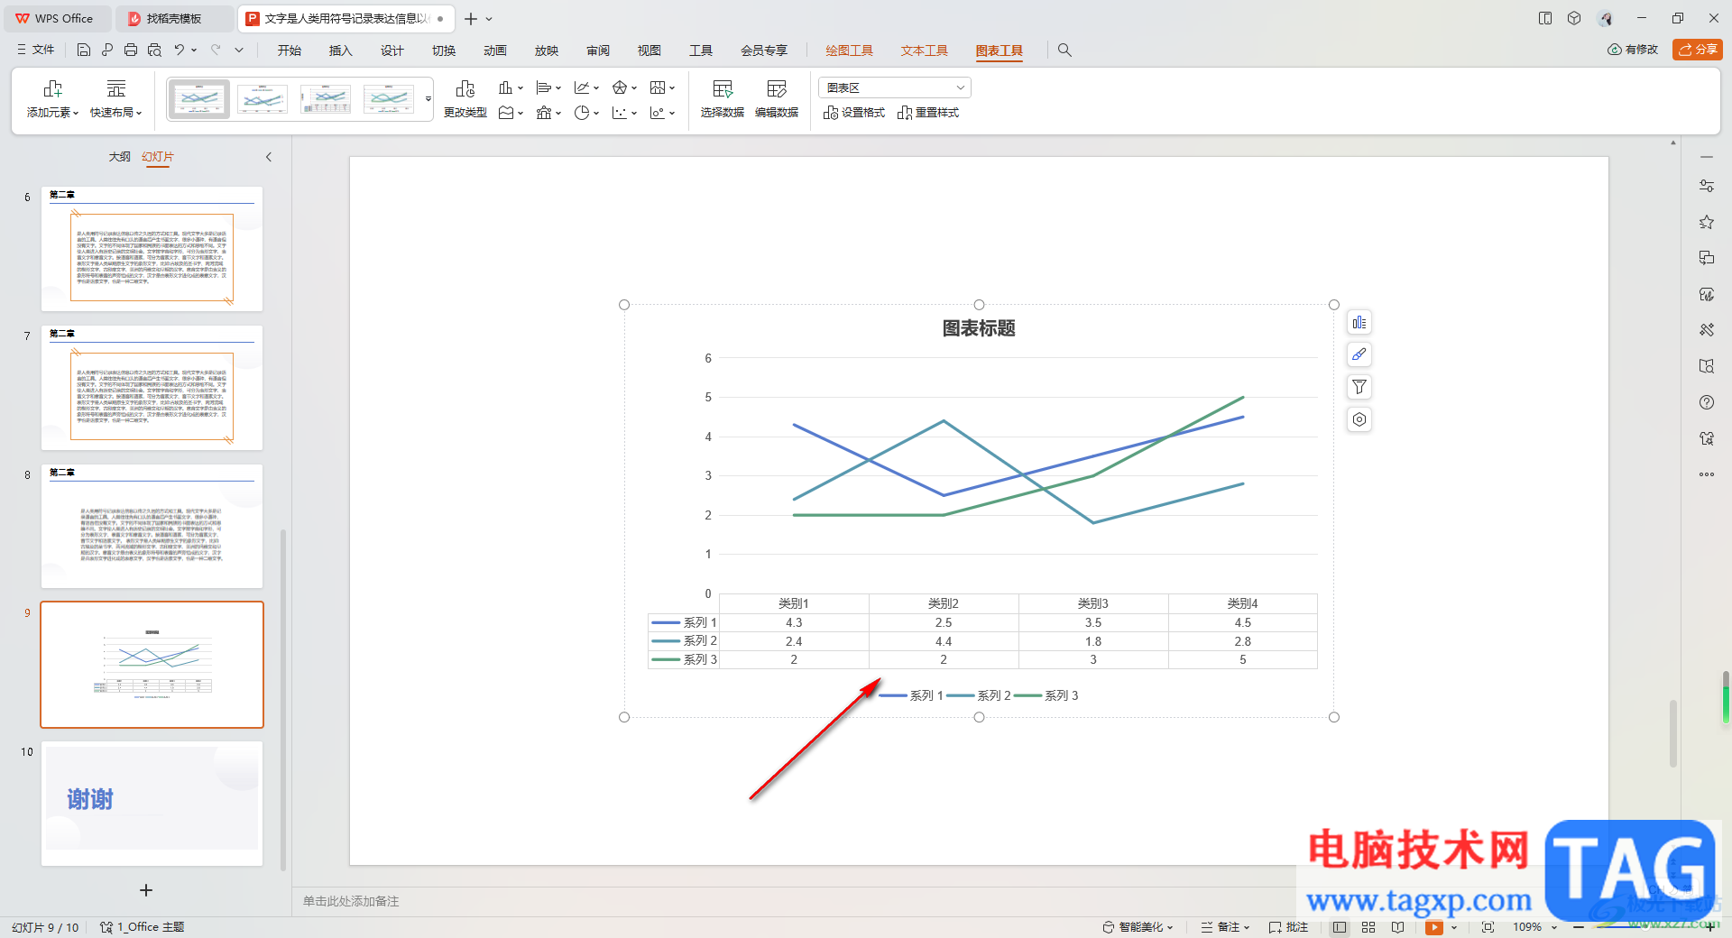This screenshot has width=1732, height=938.
Task: Select the scatter chart type icon
Action: pos(620,113)
